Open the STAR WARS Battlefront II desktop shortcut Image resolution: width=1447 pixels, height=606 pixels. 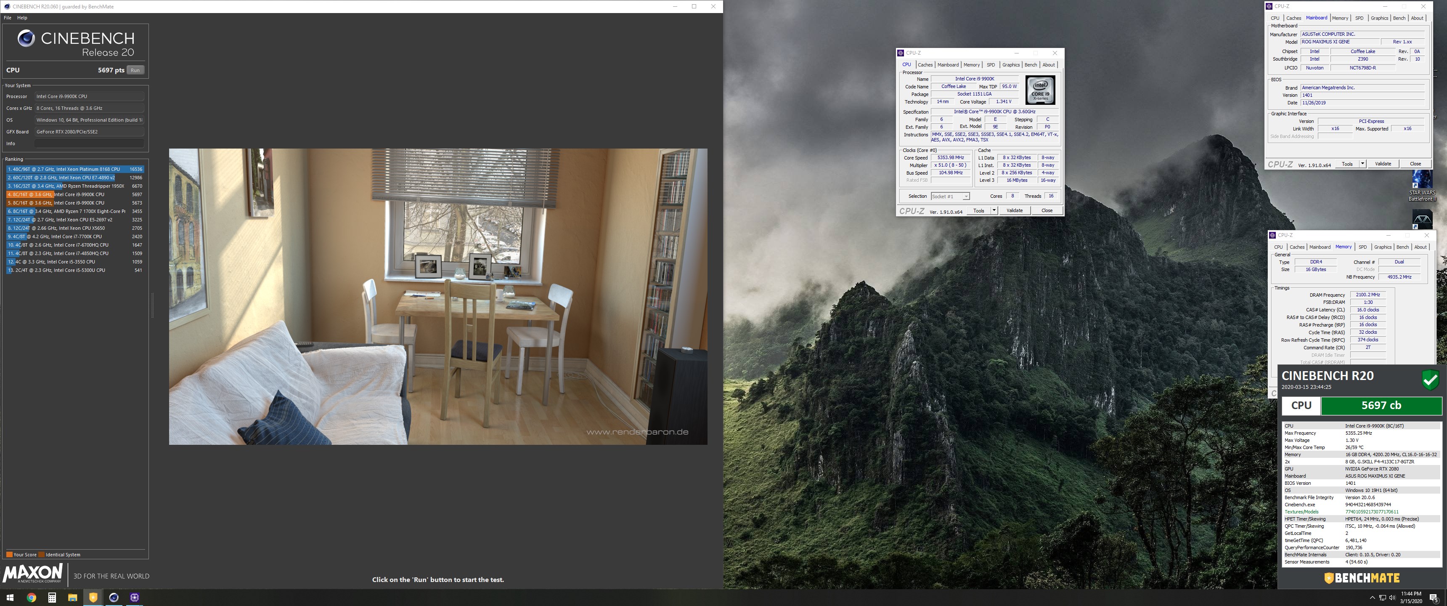[x=1422, y=186]
